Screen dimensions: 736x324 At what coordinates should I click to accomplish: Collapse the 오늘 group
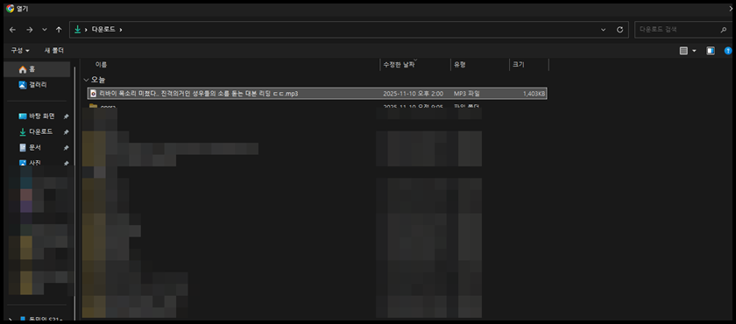(86, 80)
